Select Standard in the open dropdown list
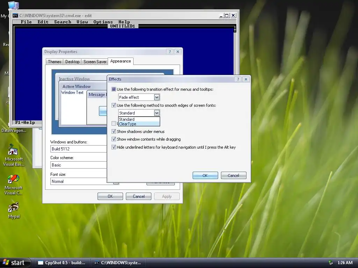Image resolution: width=358 pixels, height=268 pixels. click(139, 119)
